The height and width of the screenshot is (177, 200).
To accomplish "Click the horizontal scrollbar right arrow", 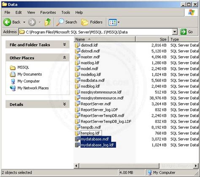I will pyautogui.click(x=196, y=166).
